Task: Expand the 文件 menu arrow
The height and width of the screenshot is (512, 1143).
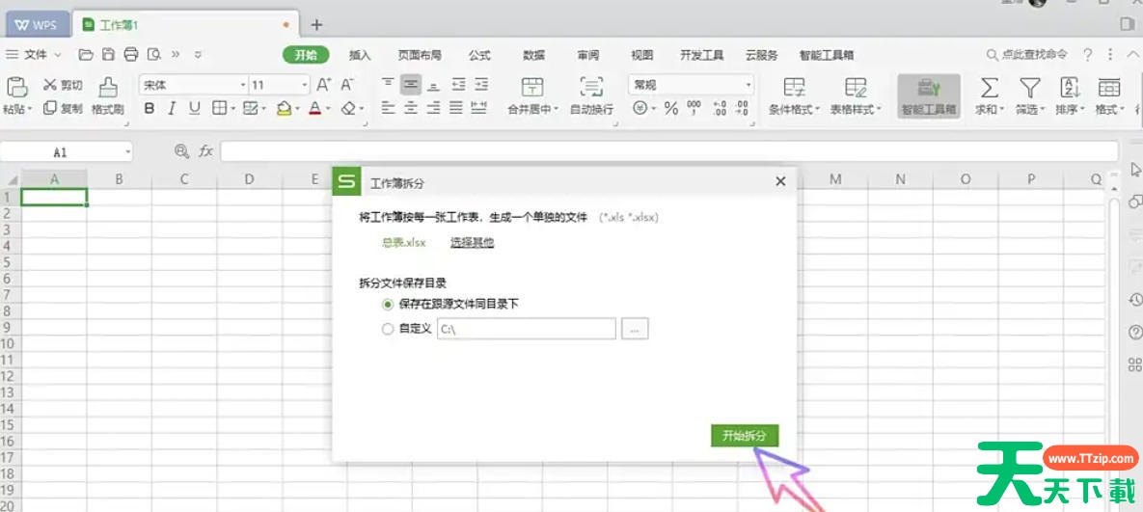Action: (x=58, y=55)
